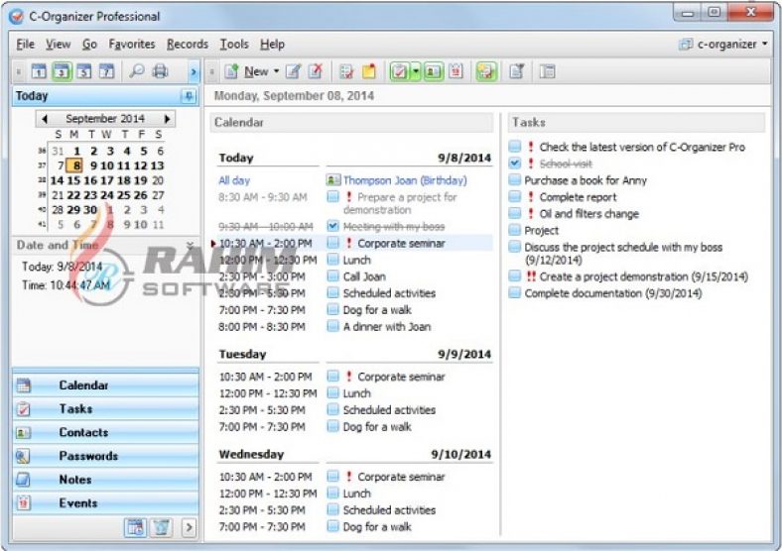
Task: Open the Contacts section in sidebar
Action: pyautogui.click(x=106, y=432)
